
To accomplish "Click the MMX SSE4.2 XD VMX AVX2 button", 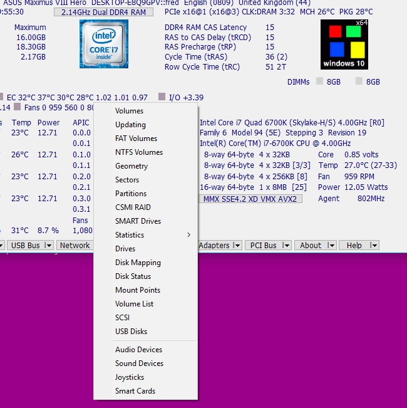I will [x=250, y=199].
